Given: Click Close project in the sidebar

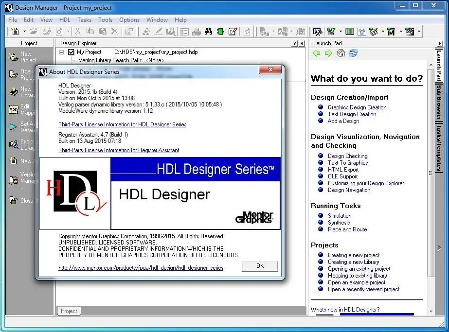Looking at the screenshot, I should point(21,201).
